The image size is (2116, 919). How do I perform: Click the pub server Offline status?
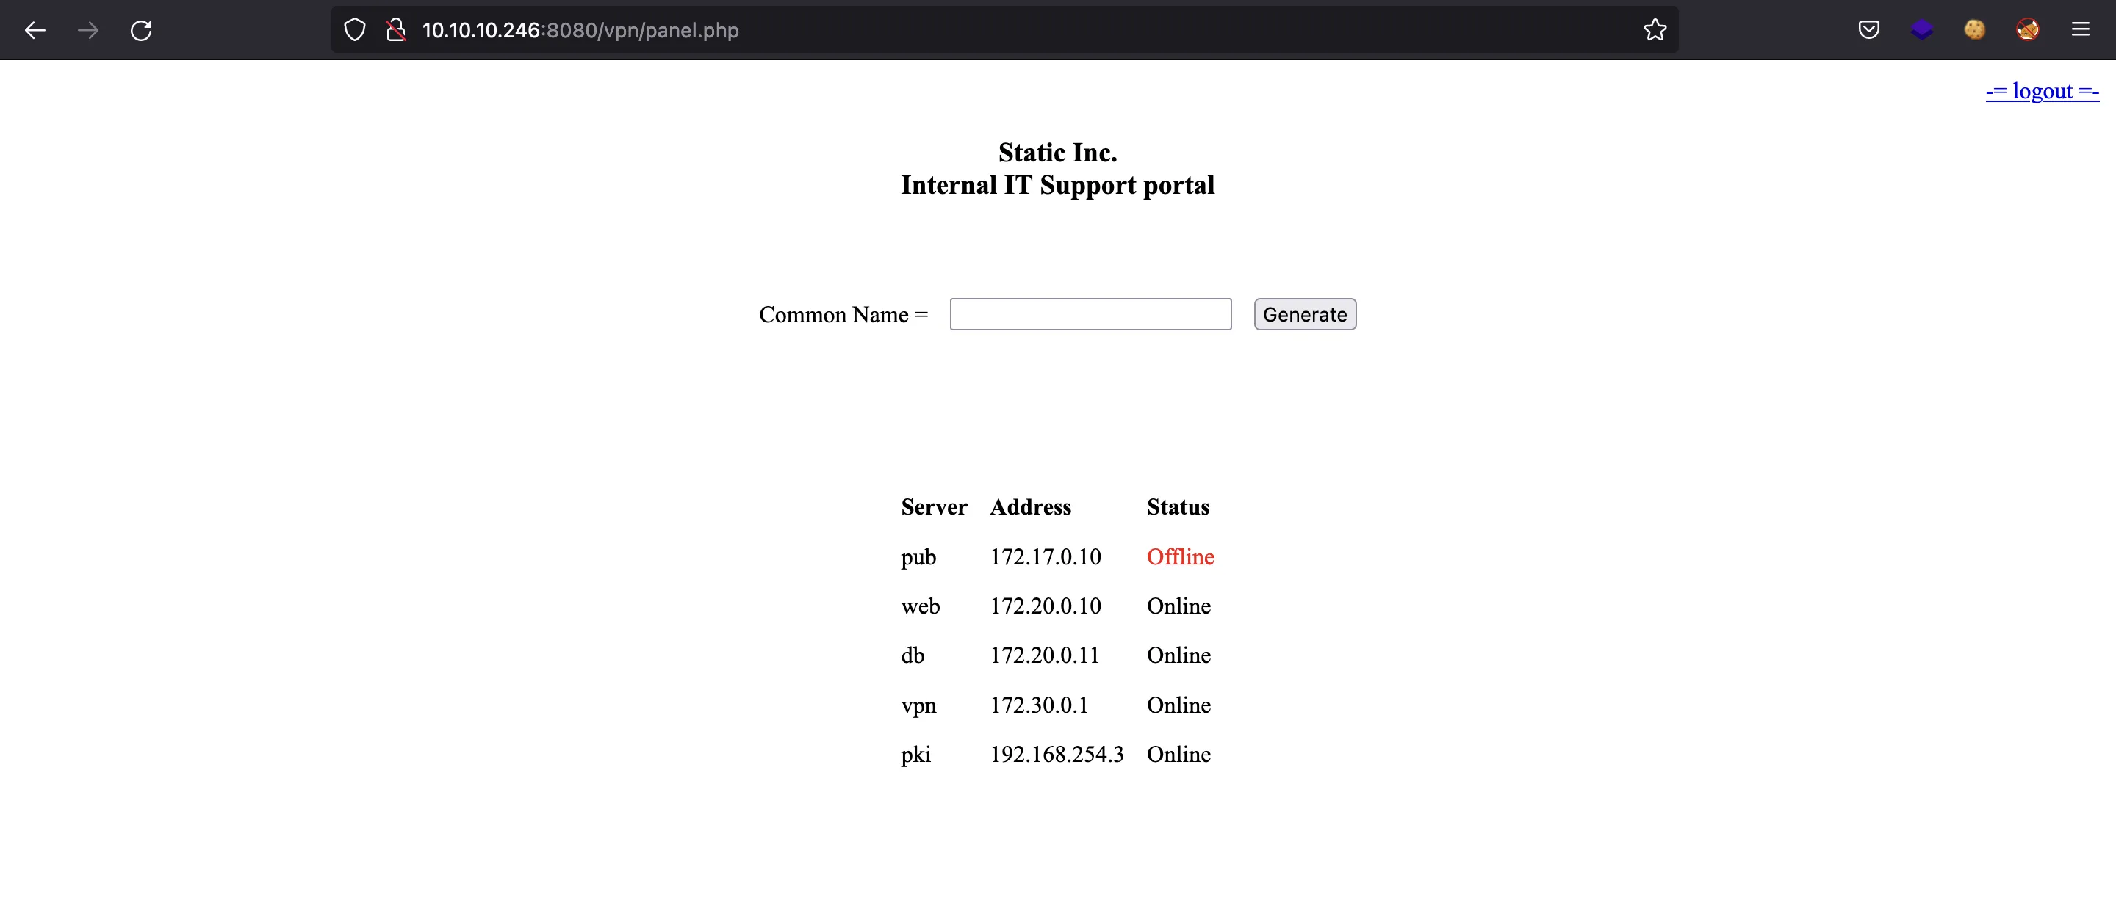pyautogui.click(x=1181, y=555)
